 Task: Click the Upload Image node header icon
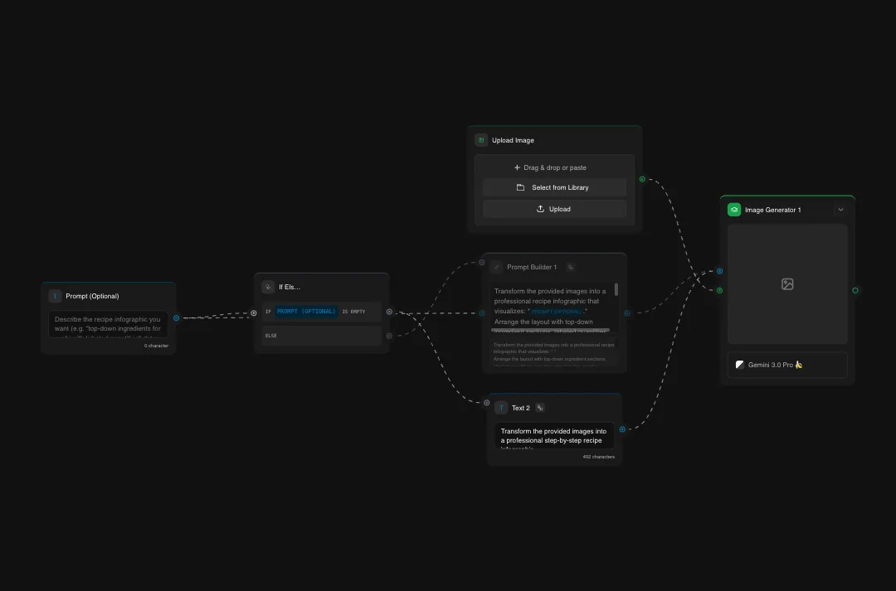[x=480, y=140]
